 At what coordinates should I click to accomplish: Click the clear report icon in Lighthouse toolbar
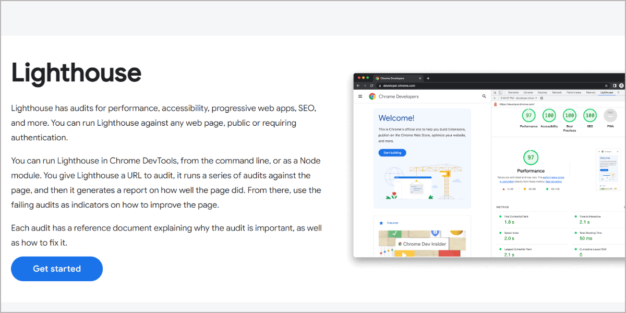click(x=541, y=98)
